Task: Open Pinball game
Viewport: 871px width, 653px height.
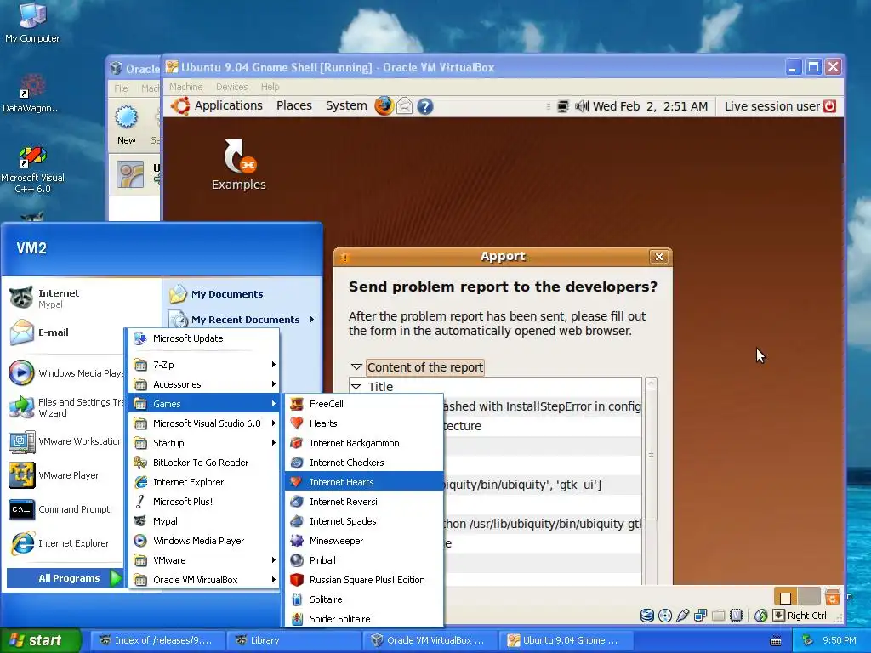Action: pyautogui.click(x=364, y=559)
